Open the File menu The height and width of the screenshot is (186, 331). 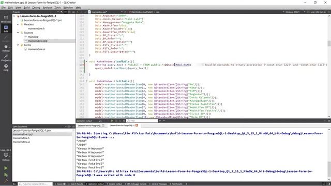(x=4, y=8)
